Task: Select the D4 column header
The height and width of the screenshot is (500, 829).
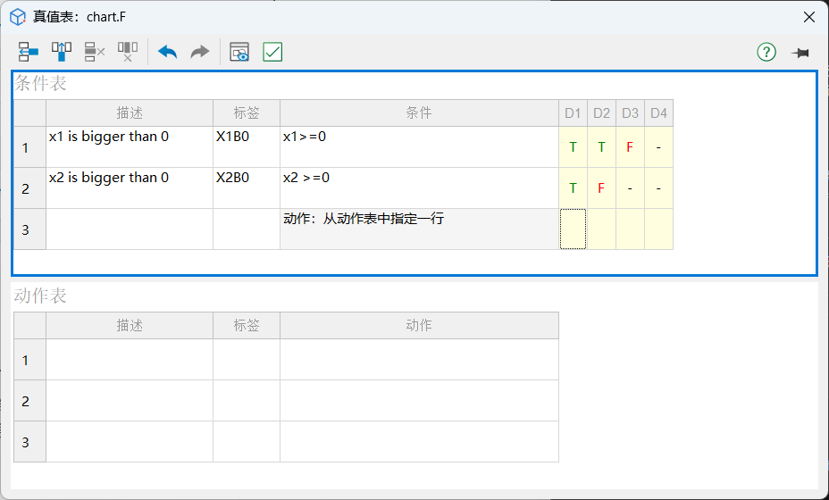Action: tap(658, 113)
